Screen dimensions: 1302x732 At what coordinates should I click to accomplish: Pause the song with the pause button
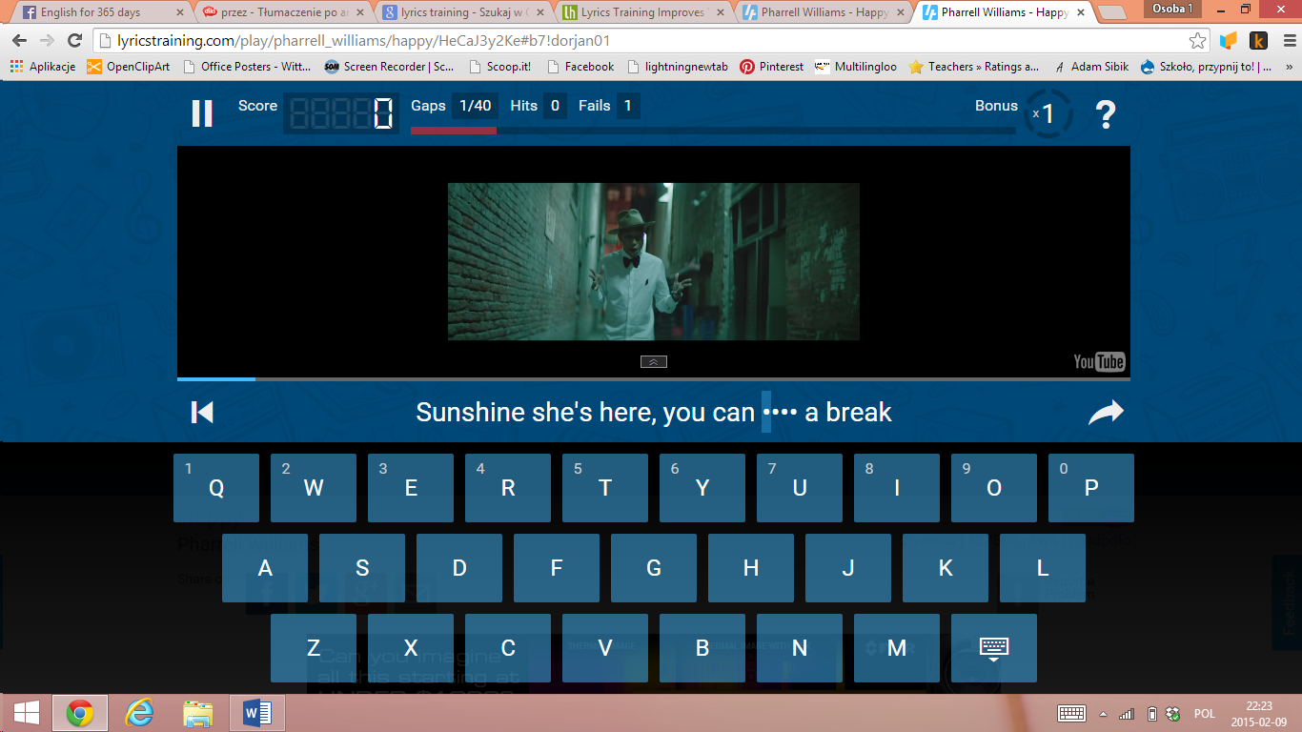[x=202, y=113]
